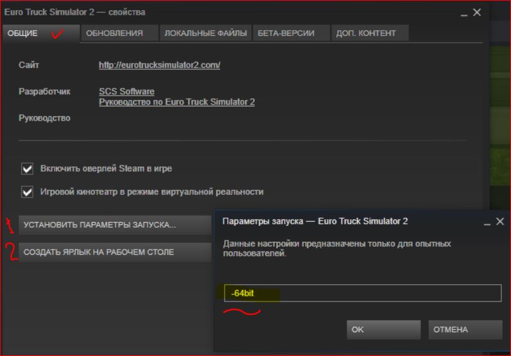Close the Параметры запуска dialog
Screen dimensions: 511x356
coord(500,221)
